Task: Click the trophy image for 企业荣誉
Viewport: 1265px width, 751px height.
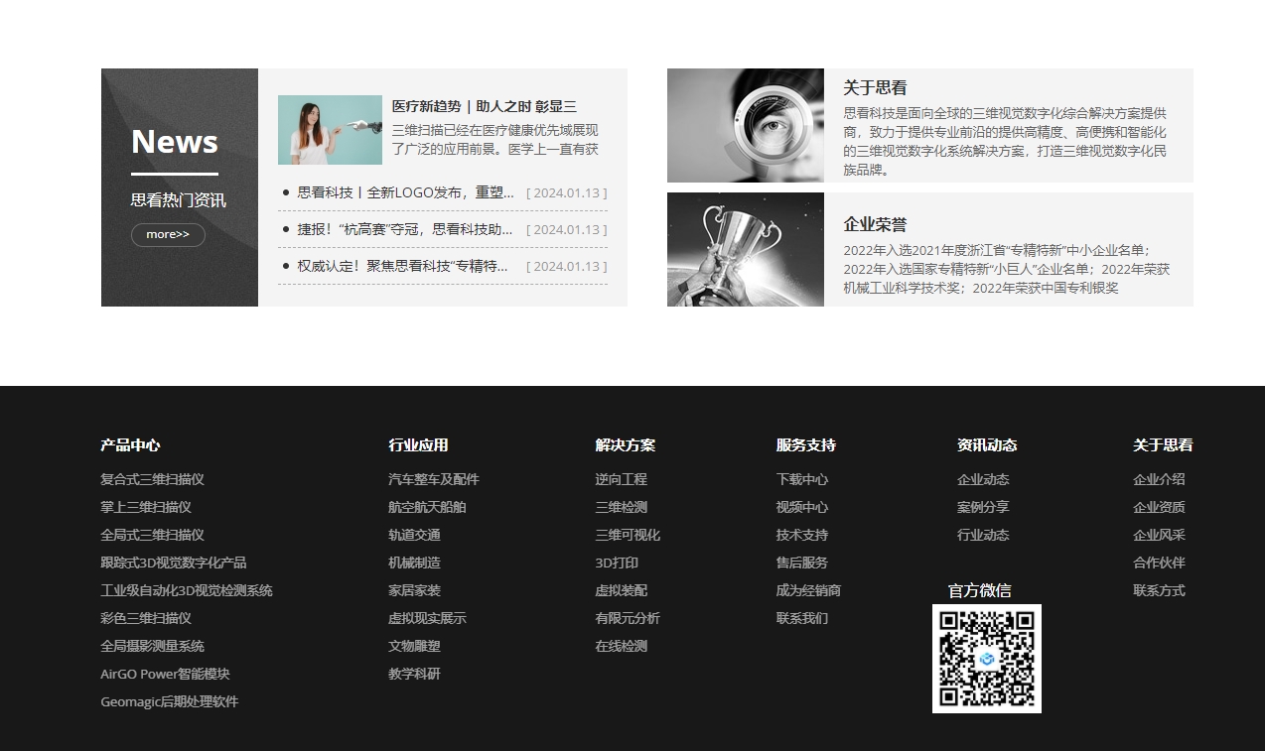Action: click(x=745, y=249)
